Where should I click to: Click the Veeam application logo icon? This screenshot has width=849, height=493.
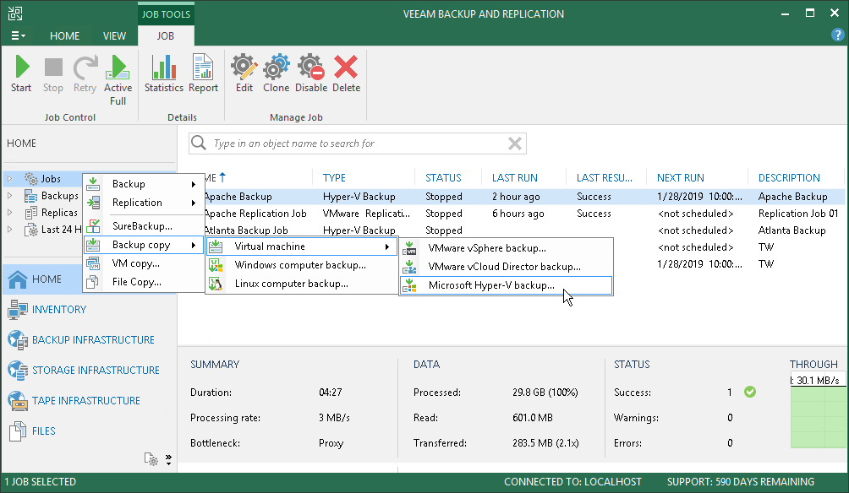click(x=15, y=14)
